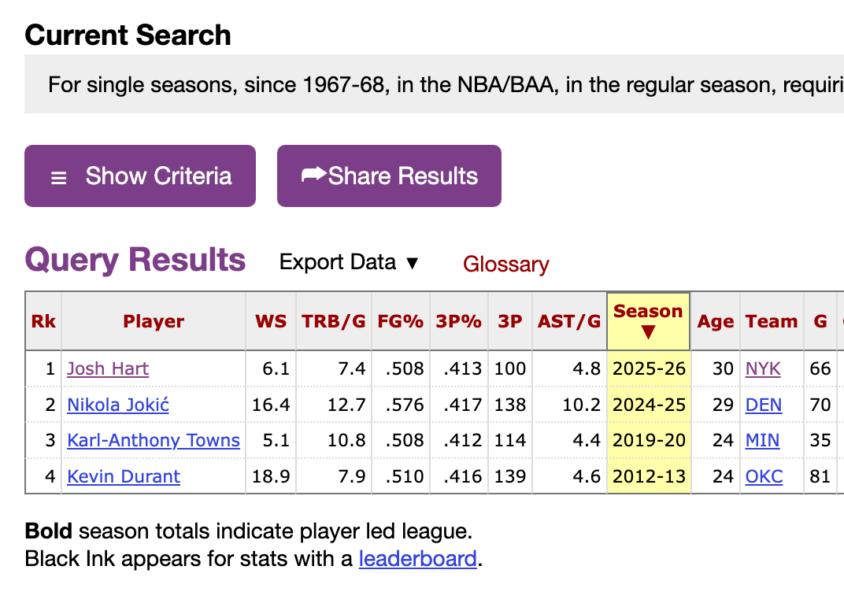Open the NYK team link
The image size is (844, 592).
point(763,368)
